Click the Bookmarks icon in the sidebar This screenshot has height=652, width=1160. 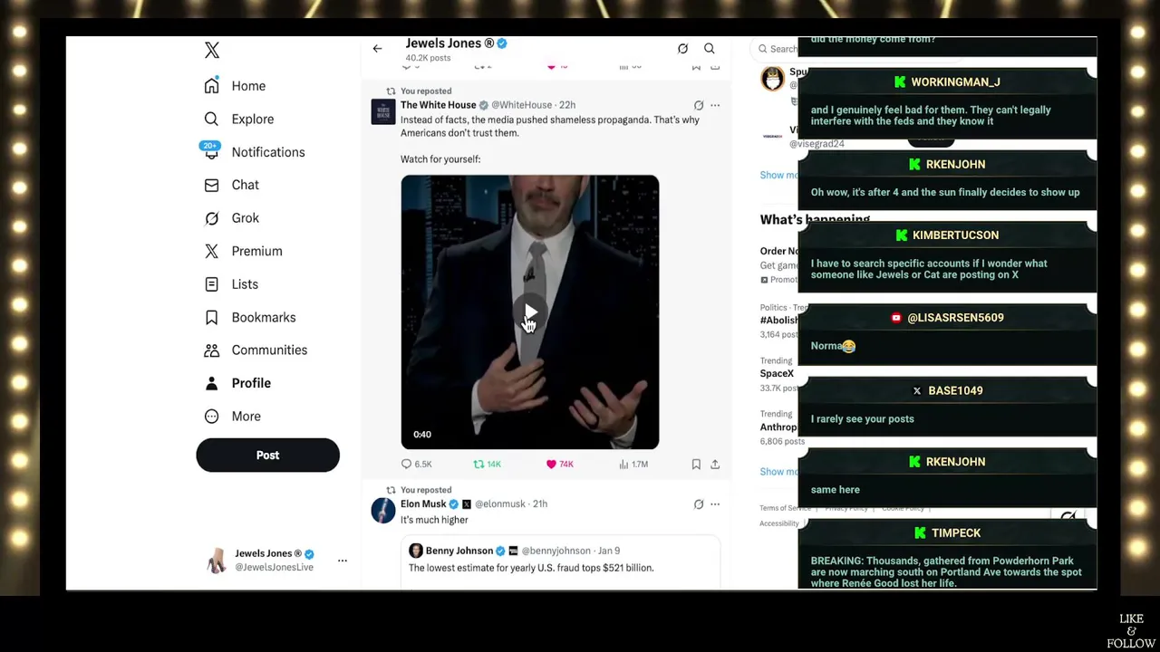[x=211, y=317]
